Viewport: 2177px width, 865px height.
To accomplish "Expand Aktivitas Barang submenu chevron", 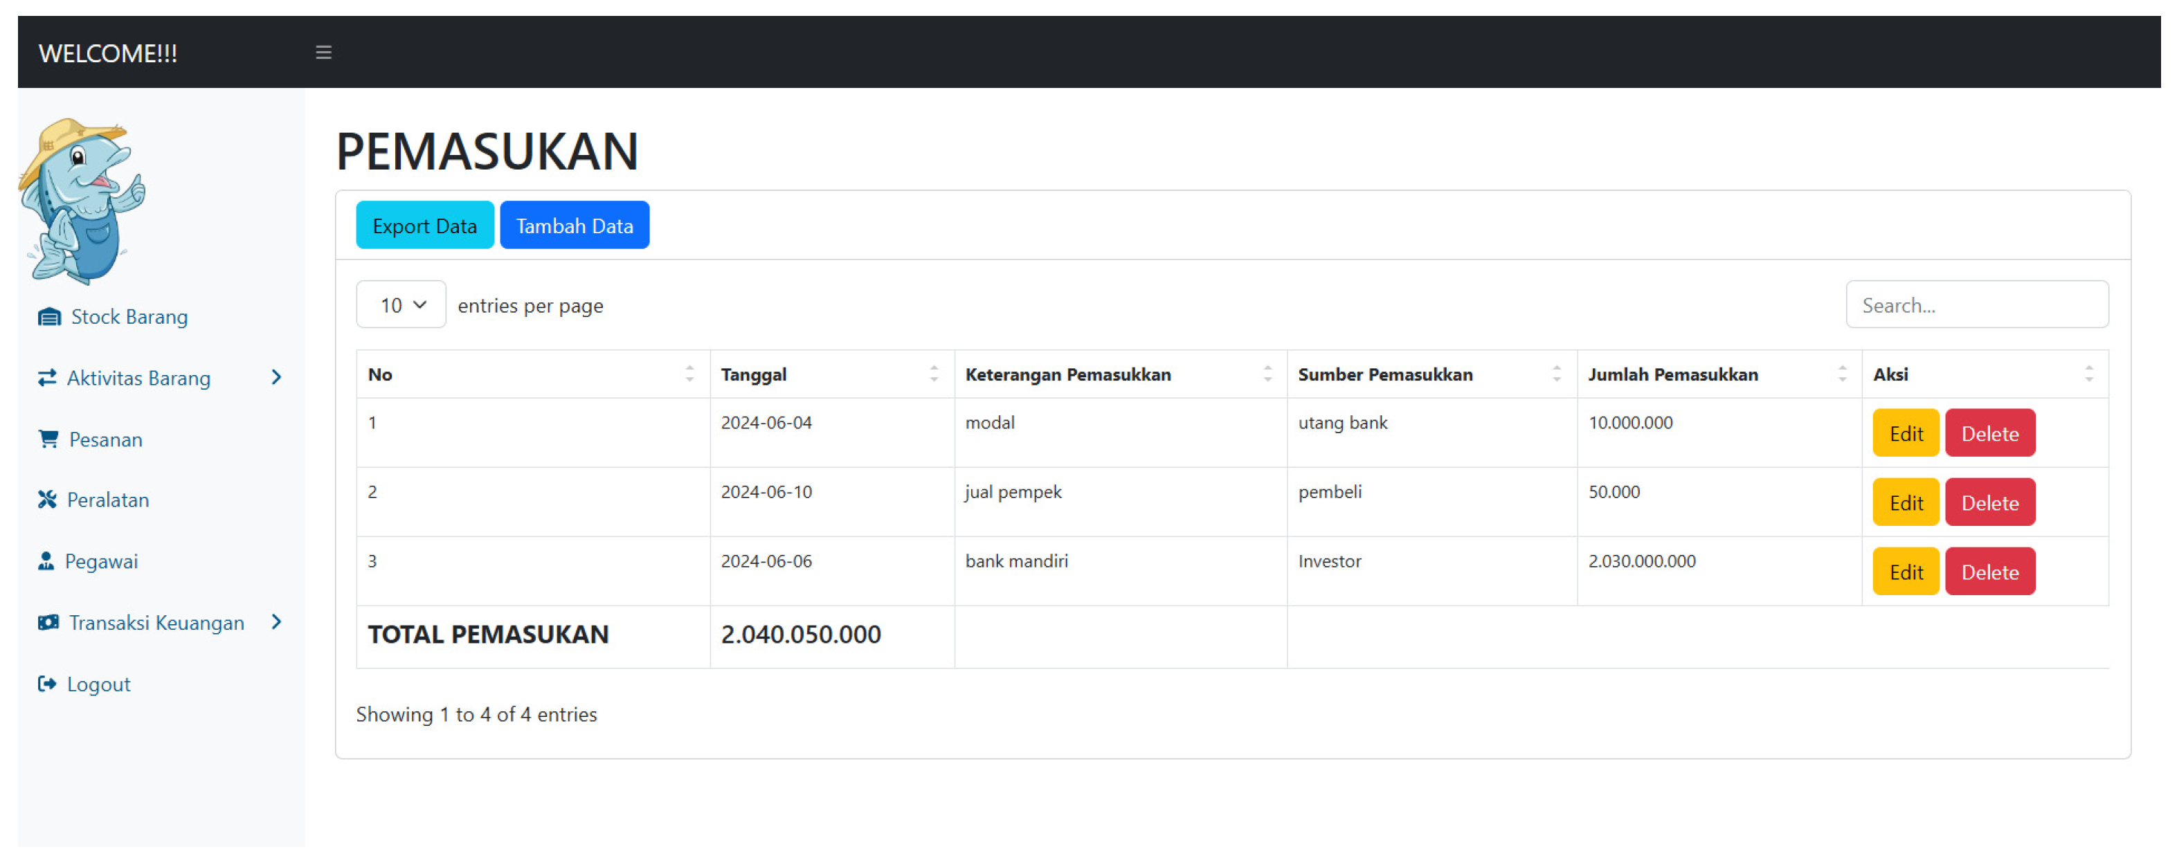I will [x=276, y=378].
